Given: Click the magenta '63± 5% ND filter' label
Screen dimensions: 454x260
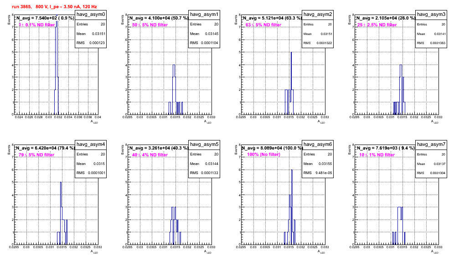Looking at the screenshot, I should point(263,25).
